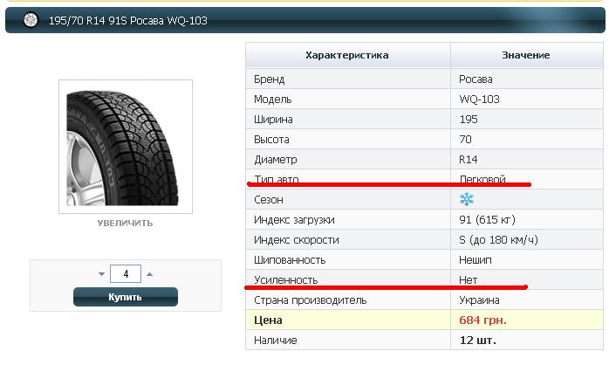The image size is (609, 365).
Task: Click the quantity input field showing 4
Action: [x=126, y=274]
